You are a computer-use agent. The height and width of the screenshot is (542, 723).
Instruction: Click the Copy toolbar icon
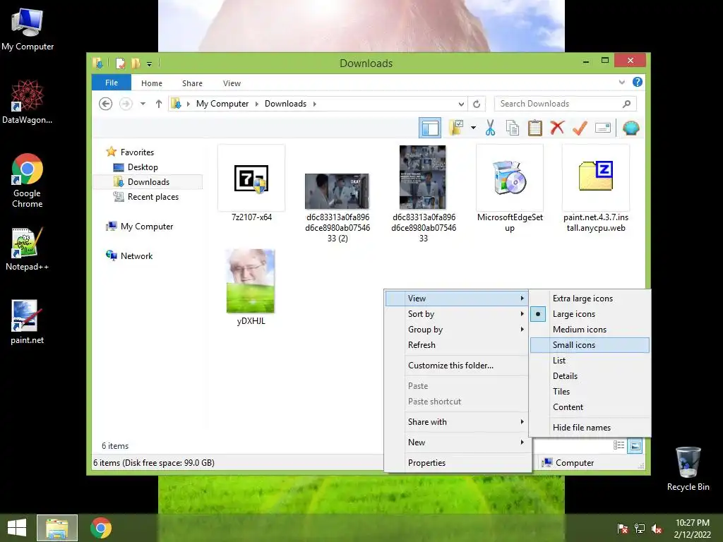point(513,128)
